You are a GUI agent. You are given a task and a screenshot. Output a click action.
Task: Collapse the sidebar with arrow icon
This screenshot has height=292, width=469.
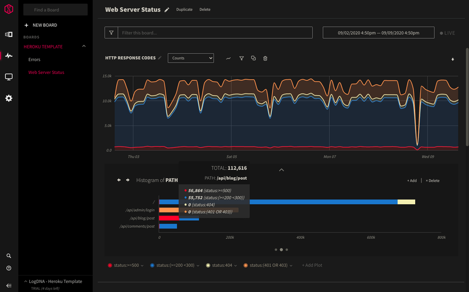(9, 286)
